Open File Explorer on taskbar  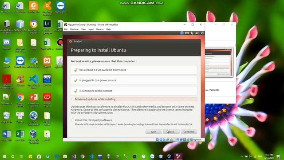coord(65,156)
